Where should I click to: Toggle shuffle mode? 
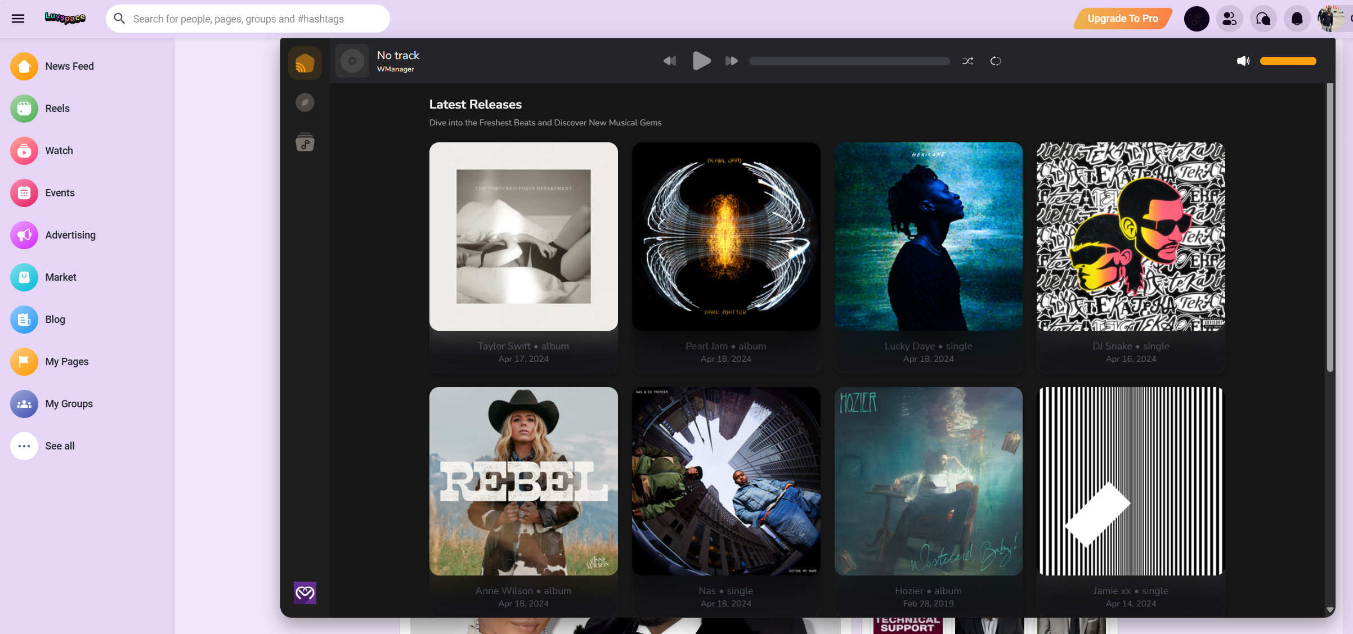[x=967, y=61]
